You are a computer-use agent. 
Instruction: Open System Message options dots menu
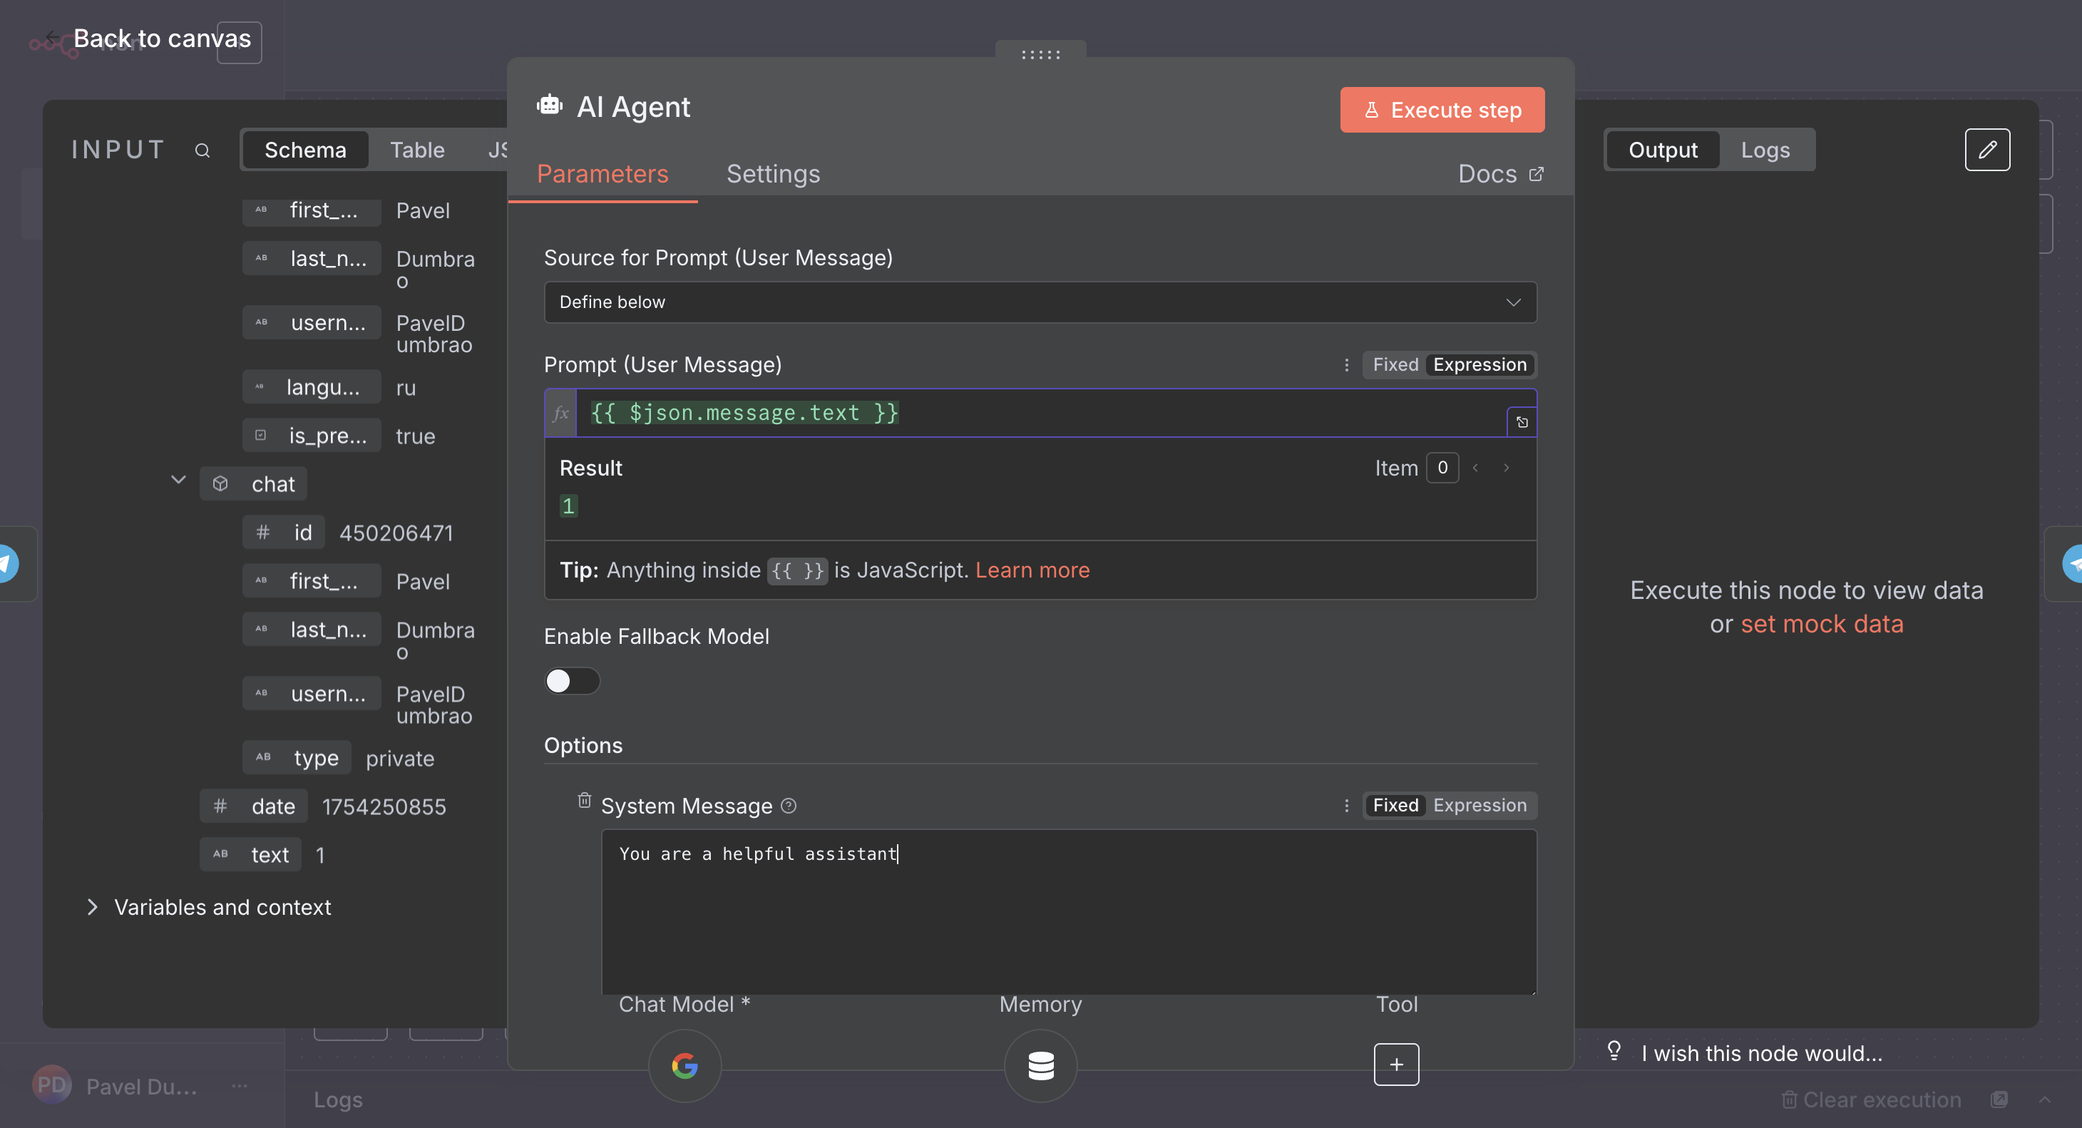(x=1345, y=806)
